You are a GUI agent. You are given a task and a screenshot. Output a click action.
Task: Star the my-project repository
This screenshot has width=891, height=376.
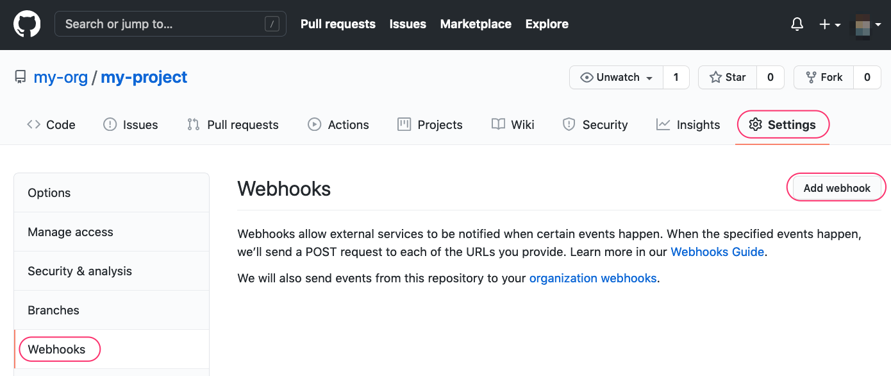point(728,78)
